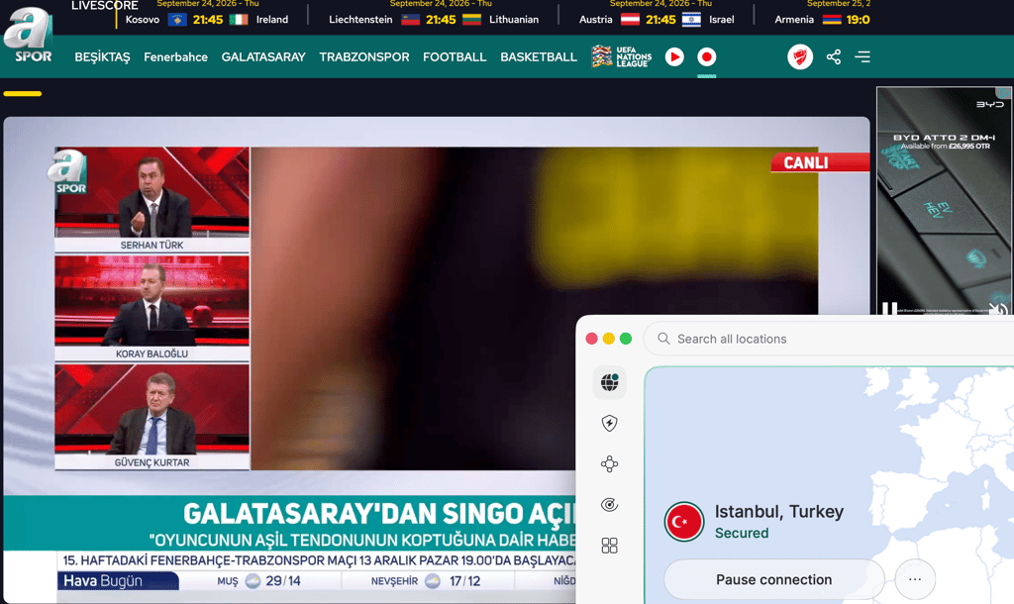Screen dimensions: 1014x604
Task: Click the Israel flag in livescore
Action: coord(691,20)
